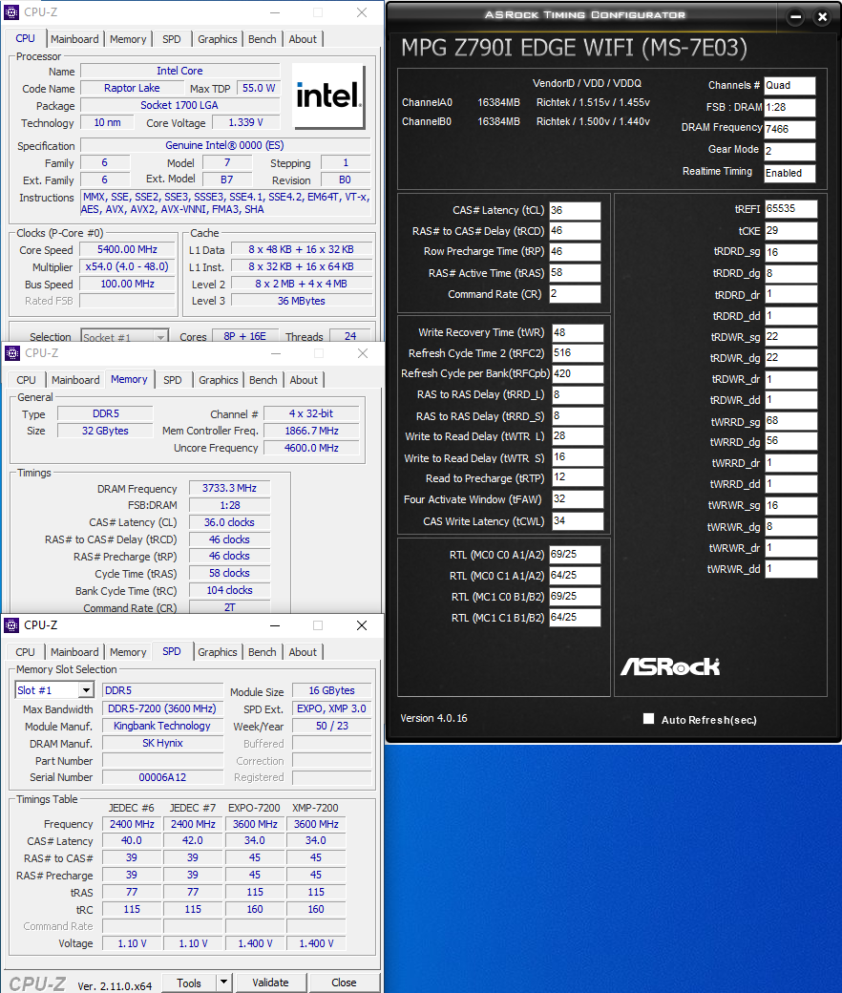Click the Serial Number value 00006A12

coord(162,777)
